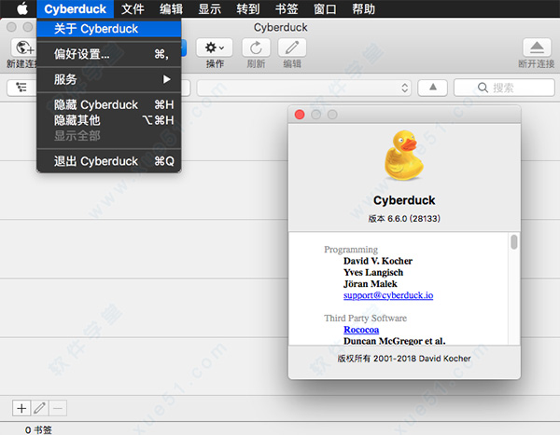560x435 pixels.
Task: Open the File menu in menu bar
Action: point(133,8)
